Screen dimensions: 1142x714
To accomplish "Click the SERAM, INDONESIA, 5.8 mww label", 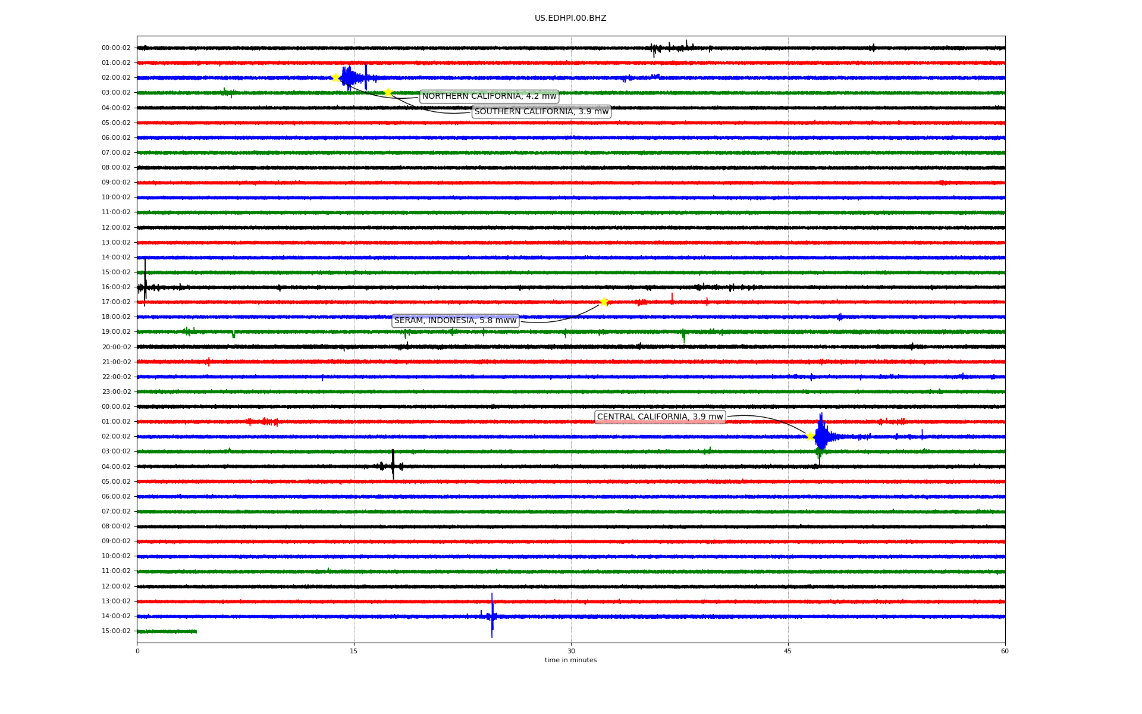I will pyautogui.click(x=455, y=321).
